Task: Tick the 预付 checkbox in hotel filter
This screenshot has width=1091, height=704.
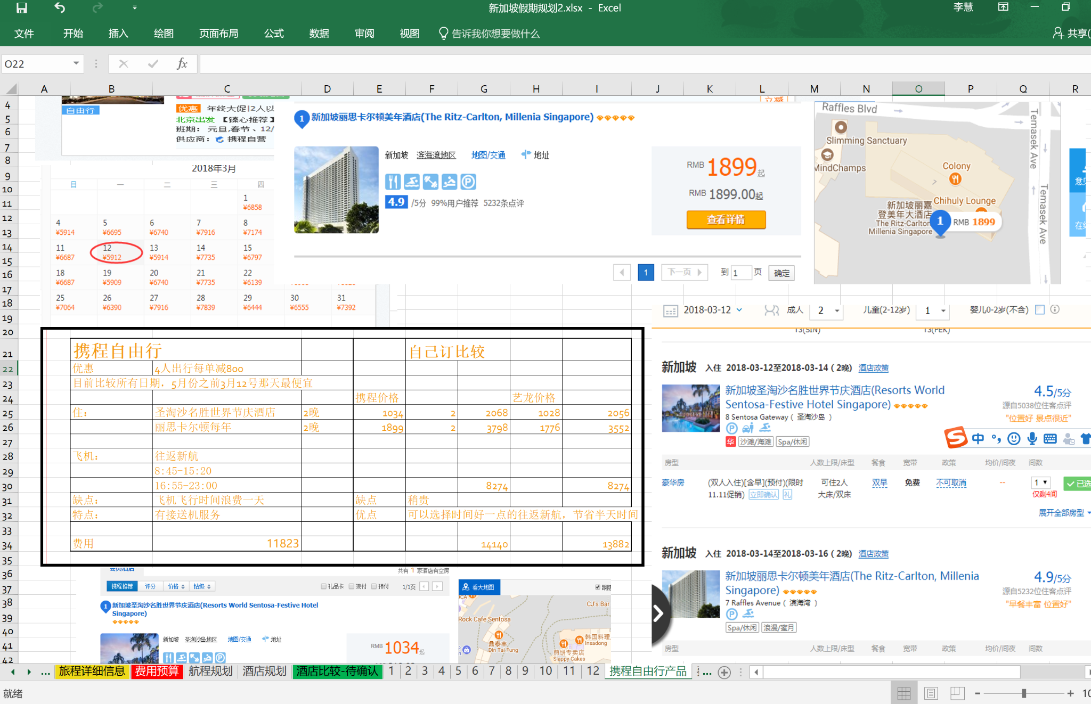Action: click(374, 586)
